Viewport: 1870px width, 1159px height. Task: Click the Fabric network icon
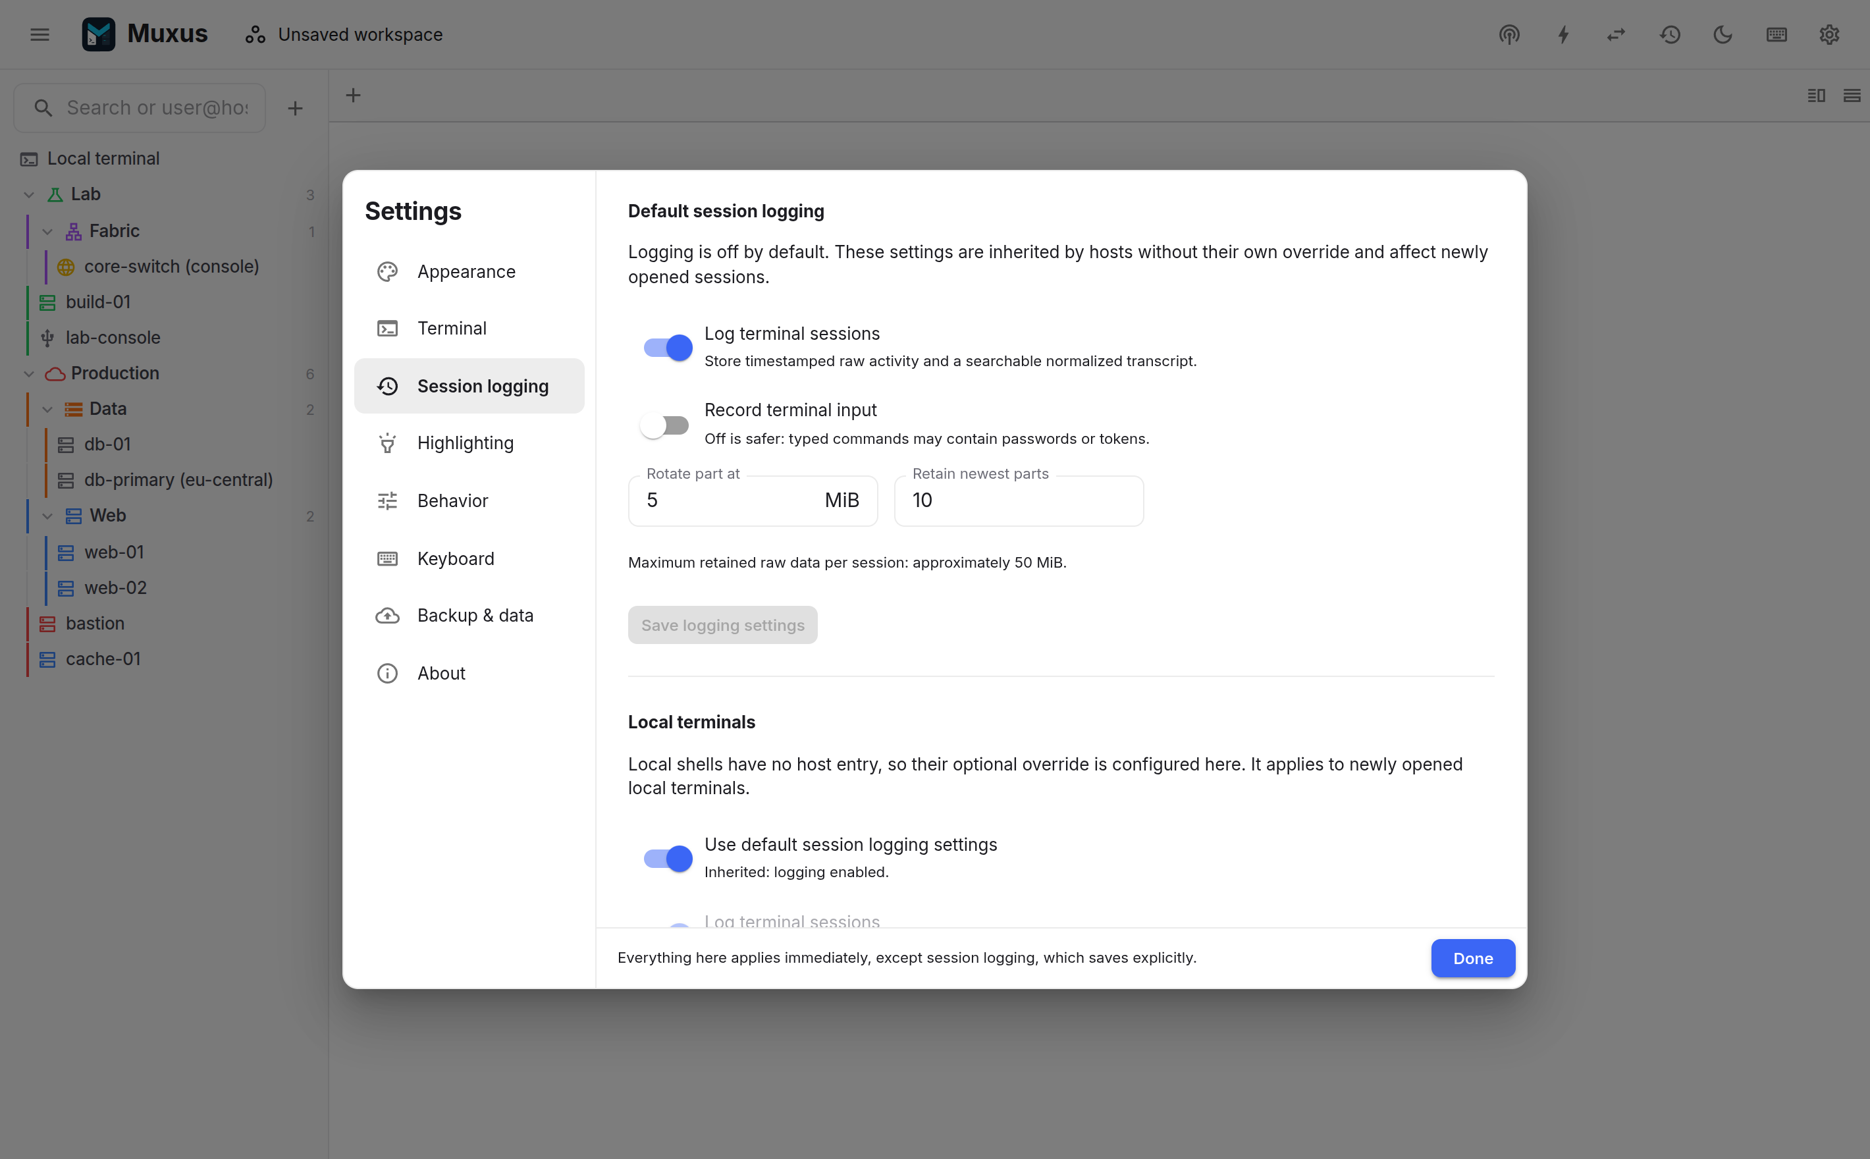(74, 232)
